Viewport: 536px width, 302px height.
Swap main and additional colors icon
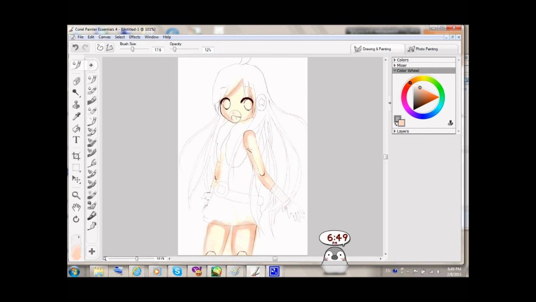[396, 125]
